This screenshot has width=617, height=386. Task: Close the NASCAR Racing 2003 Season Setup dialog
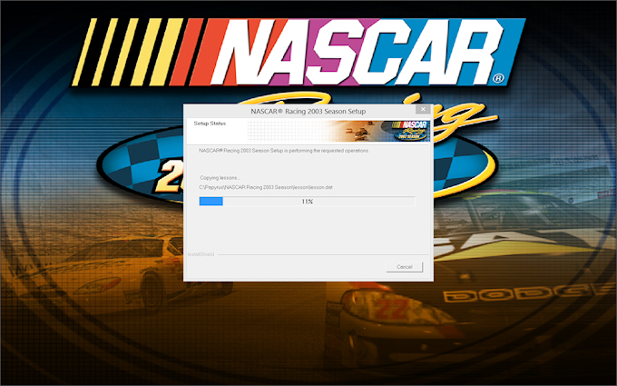tap(423, 109)
